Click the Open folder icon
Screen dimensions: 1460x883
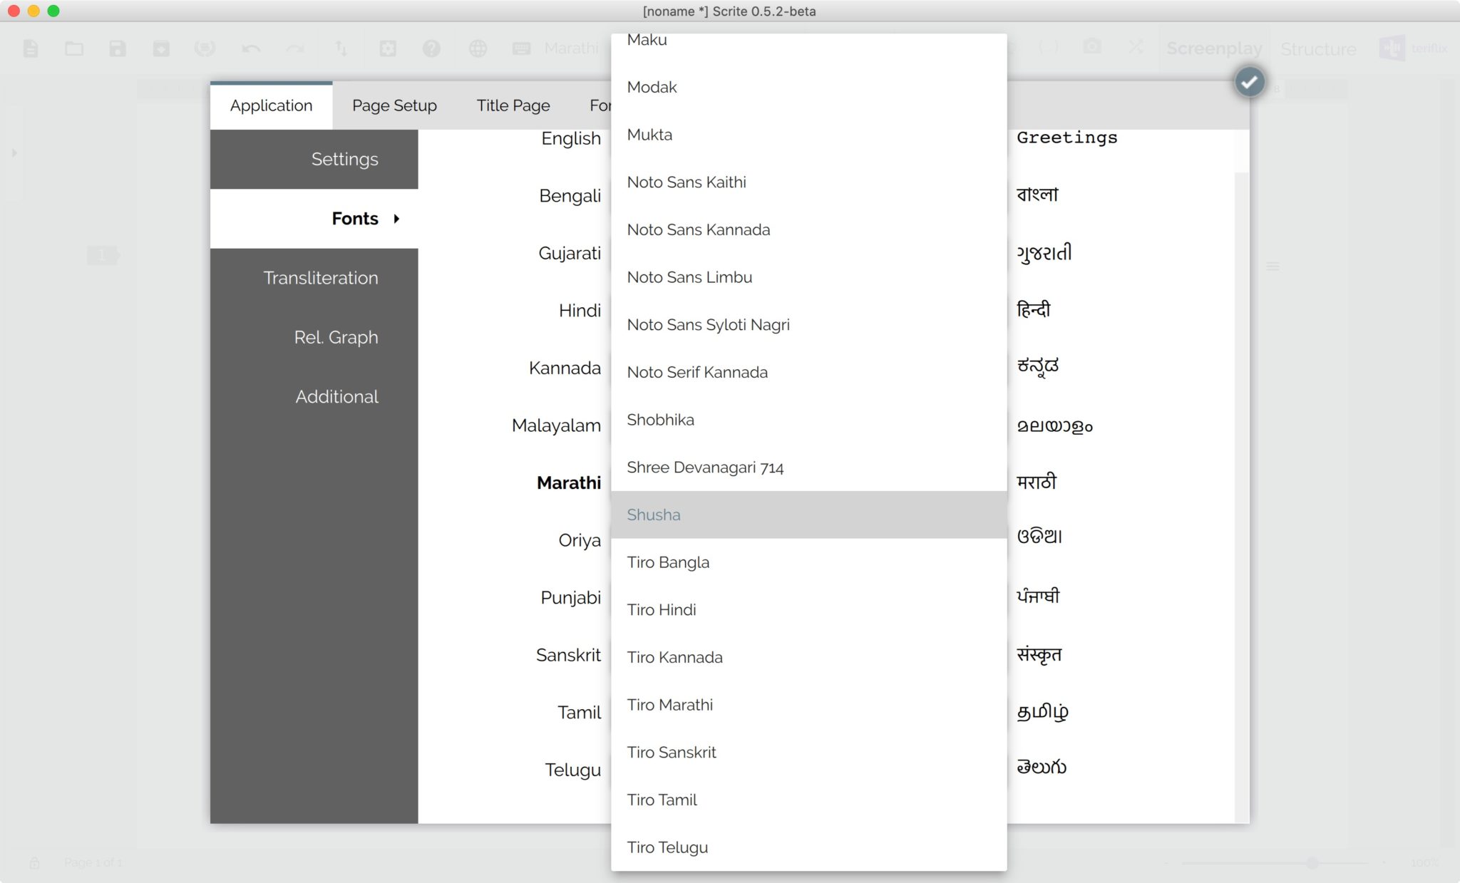[x=74, y=48]
